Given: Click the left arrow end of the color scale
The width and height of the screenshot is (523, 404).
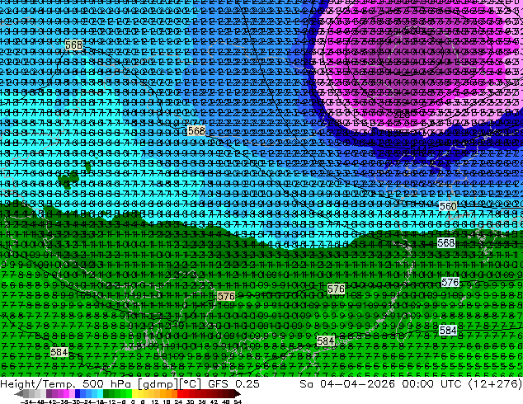Looking at the screenshot, I should click(18, 394).
